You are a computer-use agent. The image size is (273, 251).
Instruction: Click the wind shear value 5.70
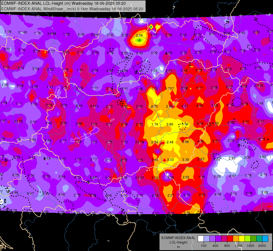[124, 196]
